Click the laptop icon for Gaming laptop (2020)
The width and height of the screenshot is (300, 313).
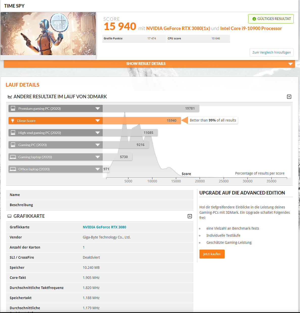coord(13,157)
